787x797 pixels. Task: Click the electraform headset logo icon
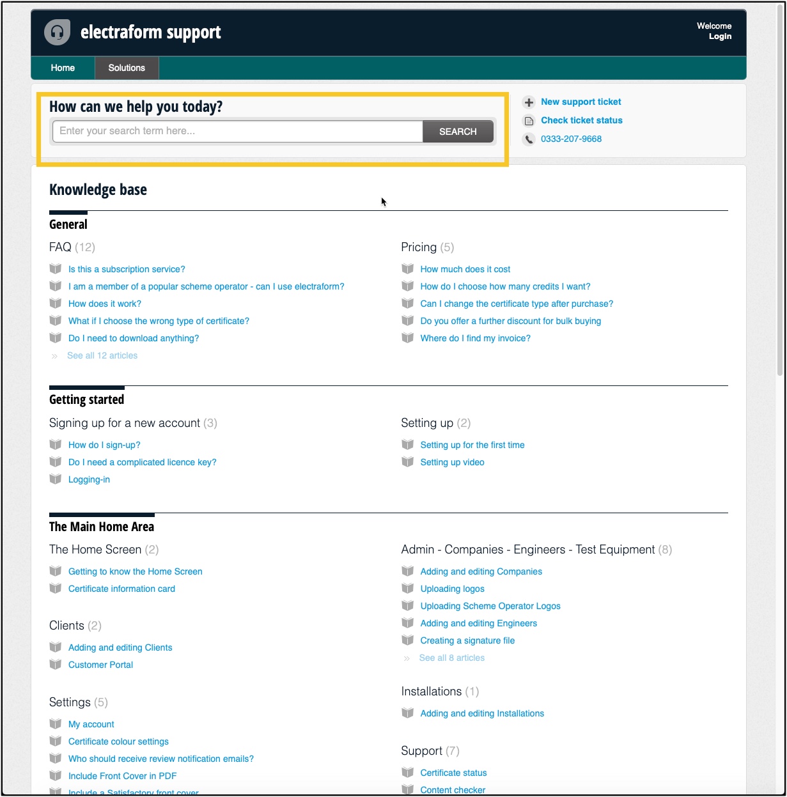57,32
